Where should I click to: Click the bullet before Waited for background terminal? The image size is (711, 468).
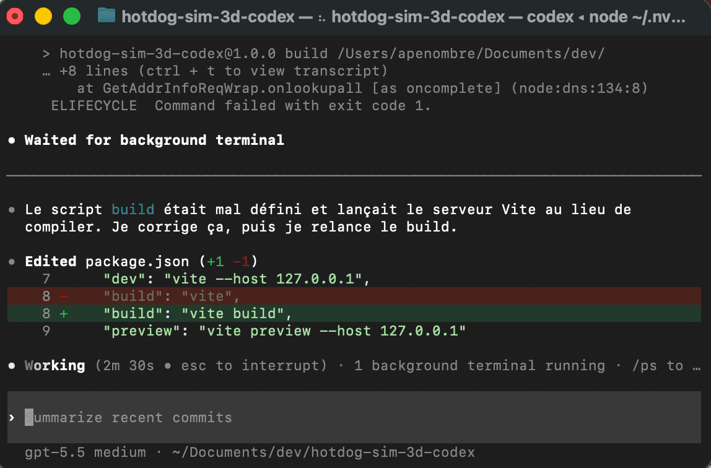[x=11, y=141]
